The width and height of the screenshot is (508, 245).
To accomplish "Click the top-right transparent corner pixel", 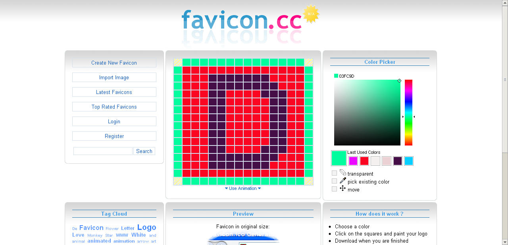I will point(308,62).
